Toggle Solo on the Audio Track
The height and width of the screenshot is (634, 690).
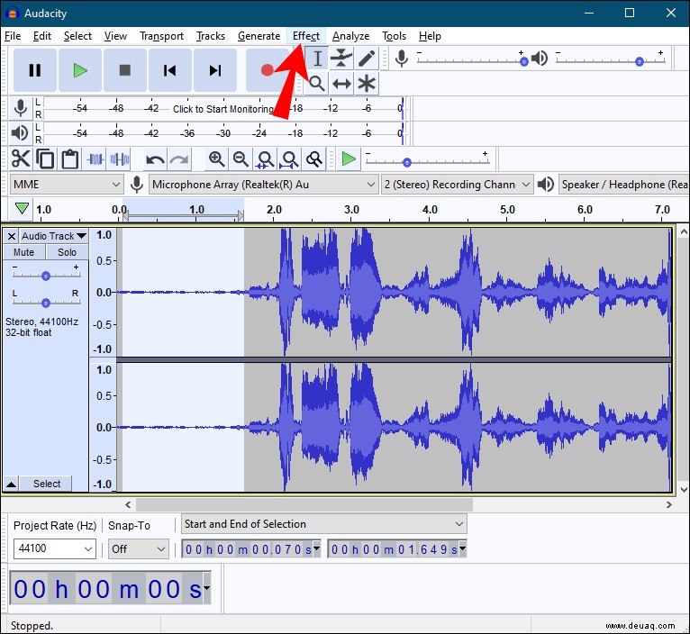click(x=67, y=252)
